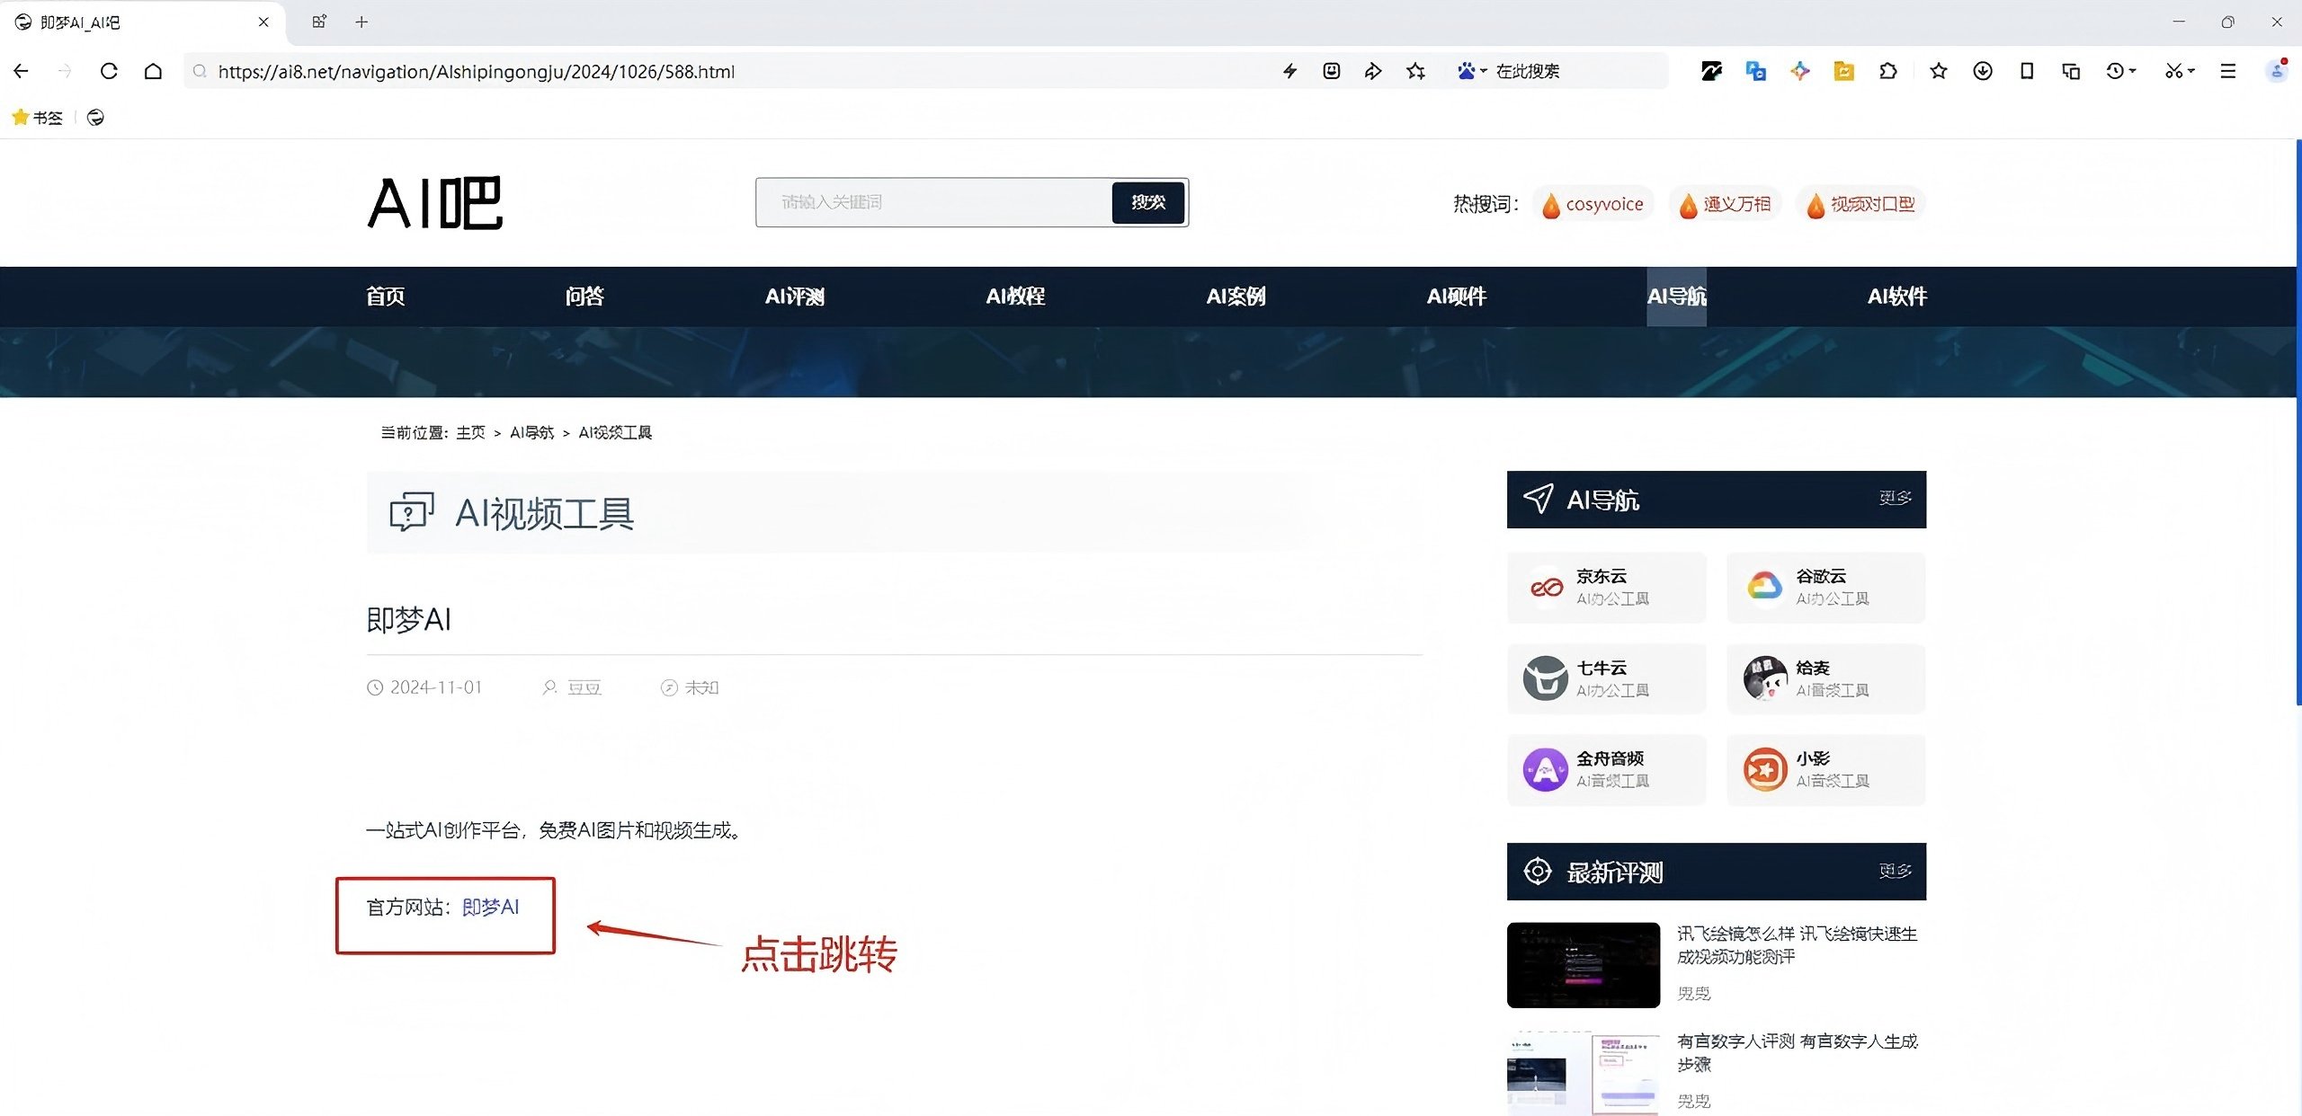Open the screenshot scissors dropdown arrow

coord(2190,72)
